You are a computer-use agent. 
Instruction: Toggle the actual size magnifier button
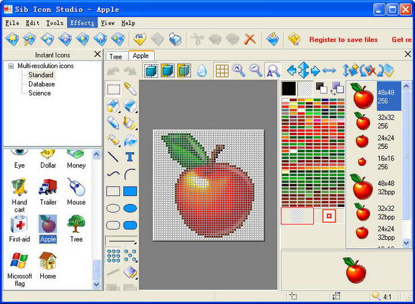[273, 71]
